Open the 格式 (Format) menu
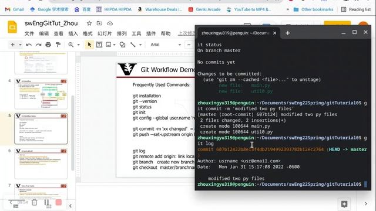The height and width of the screenshot is (211, 376). [88, 33]
